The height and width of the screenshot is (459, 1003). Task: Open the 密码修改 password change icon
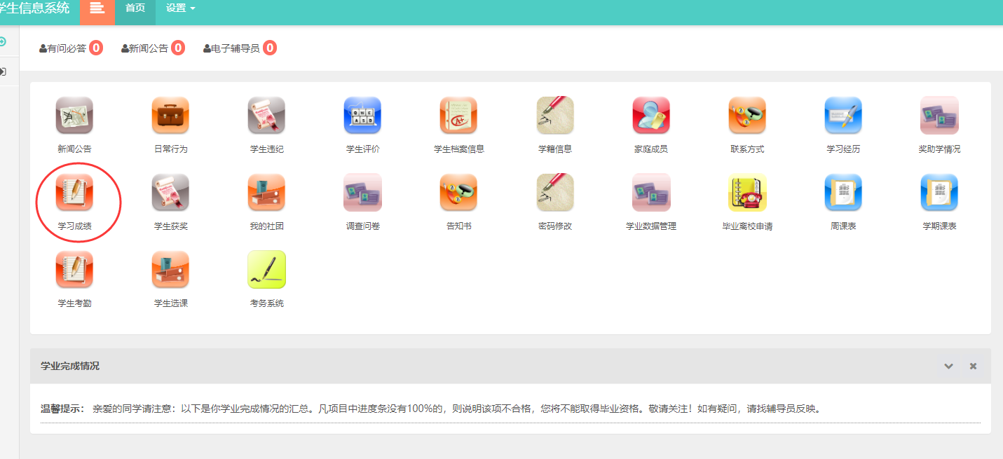(x=554, y=193)
